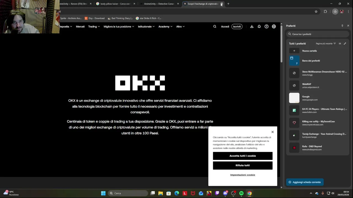The width and height of the screenshot is (353, 198).
Task: Open the WebRAP bookmark
Action: point(318,86)
